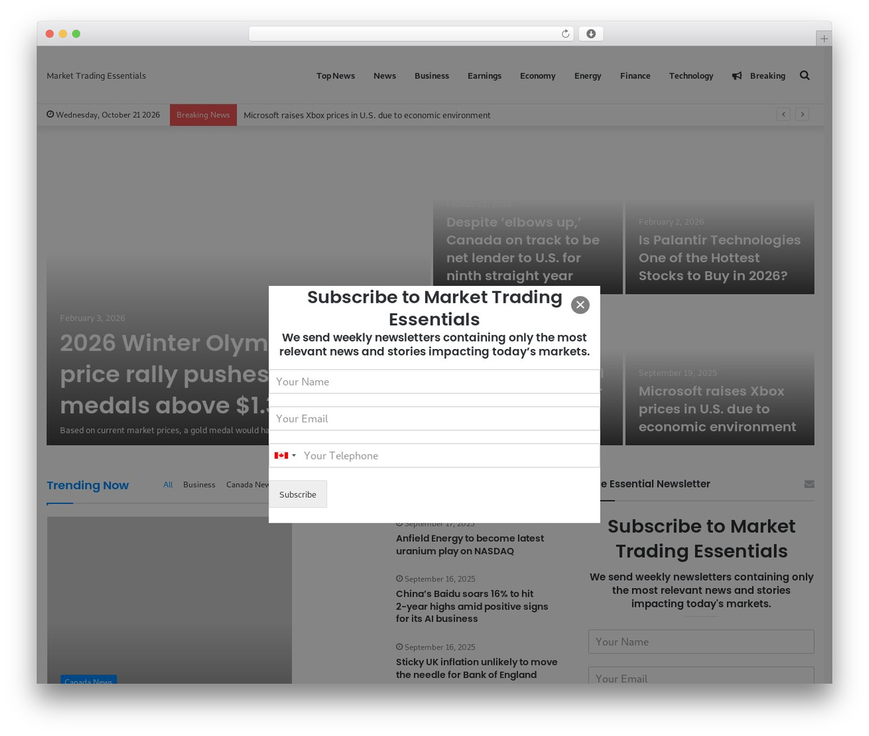869x736 pixels.
Task: Go to the News menu item
Action: (384, 76)
